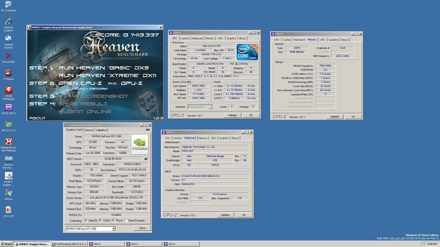
Task: Open Heaven Benchmark desktop shortcut
Action: pos(9,162)
